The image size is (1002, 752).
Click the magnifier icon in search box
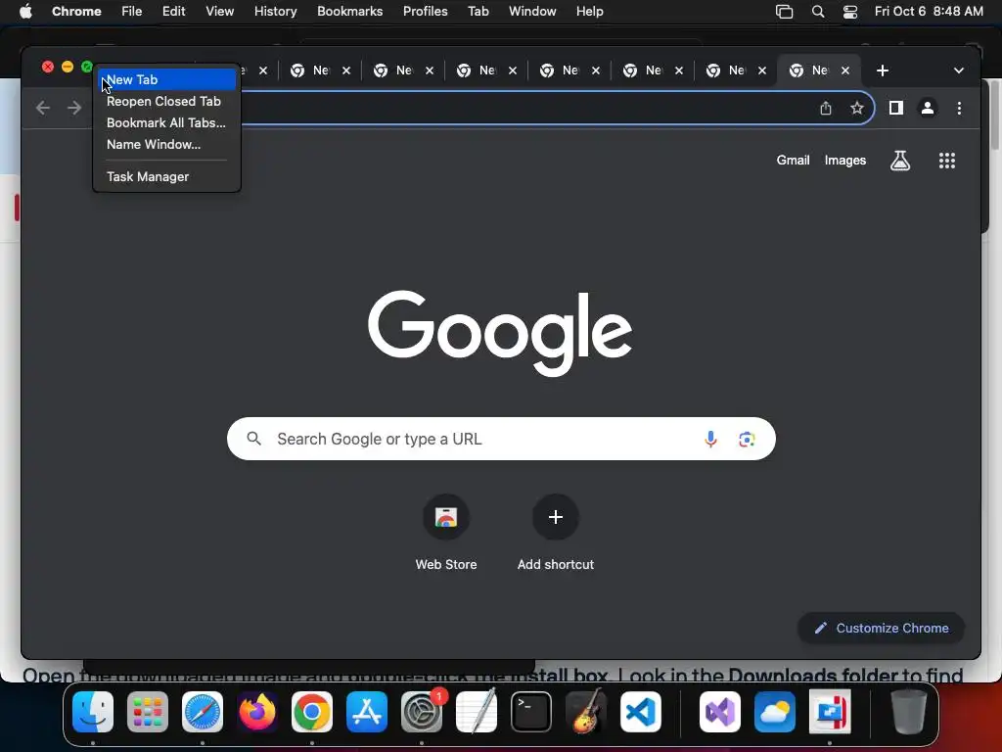pos(254,439)
